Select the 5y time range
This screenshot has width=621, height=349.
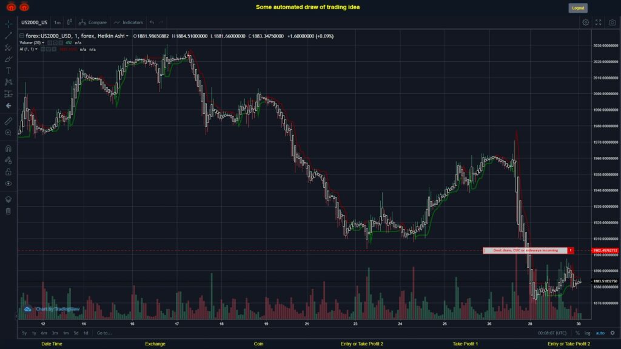24,333
